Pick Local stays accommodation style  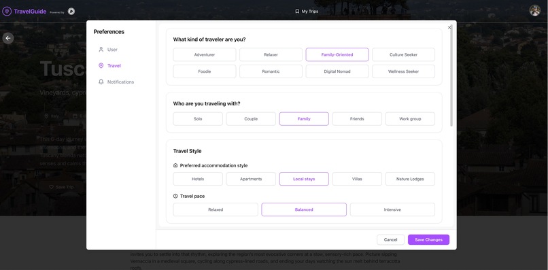coord(304,179)
